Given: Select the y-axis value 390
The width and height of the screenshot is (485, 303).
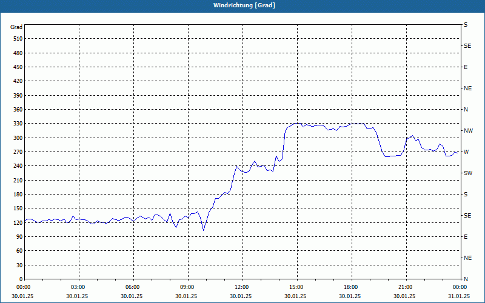Looking at the screenshot, I should click(x=18, y=96).
